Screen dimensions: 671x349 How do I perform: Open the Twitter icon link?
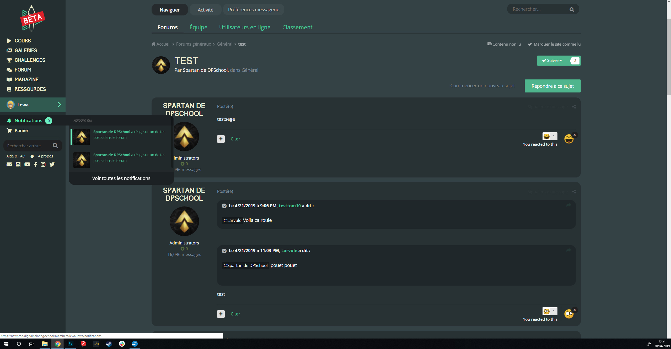click(x=52, y=164)
